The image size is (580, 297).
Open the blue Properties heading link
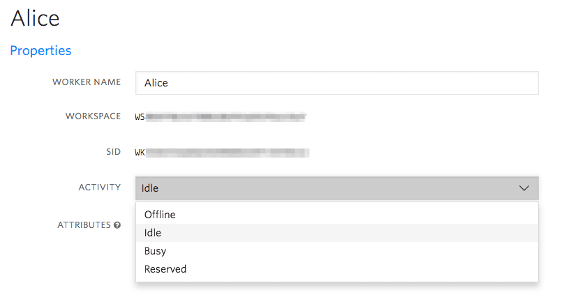[x=40, y=51]
